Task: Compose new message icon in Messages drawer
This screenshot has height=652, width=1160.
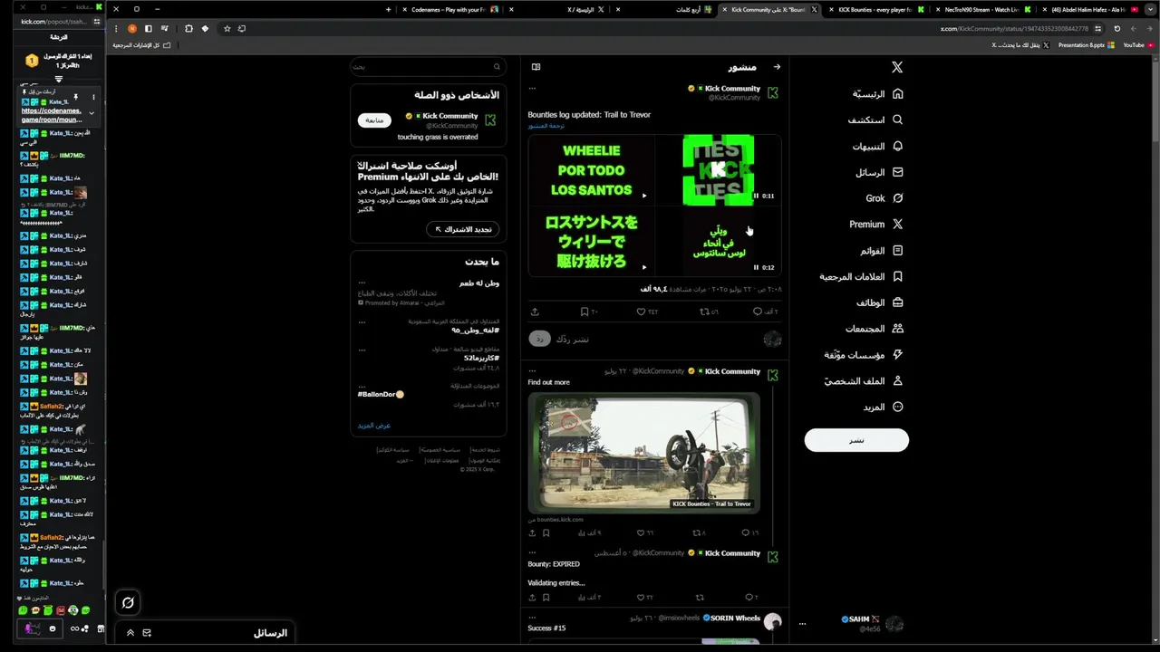Action: click(147, 633)
